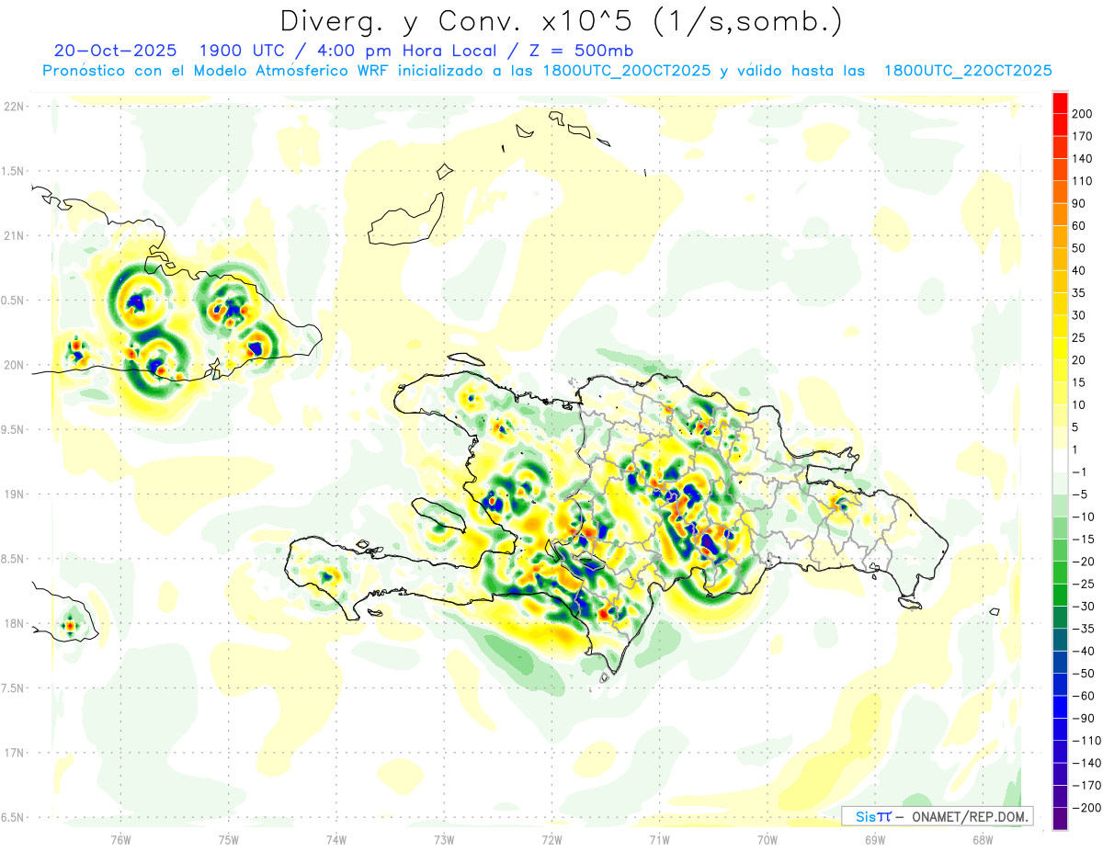
Task: Click the '69W' longitude label
Action: pyautogui.click(x=875, y=839)
